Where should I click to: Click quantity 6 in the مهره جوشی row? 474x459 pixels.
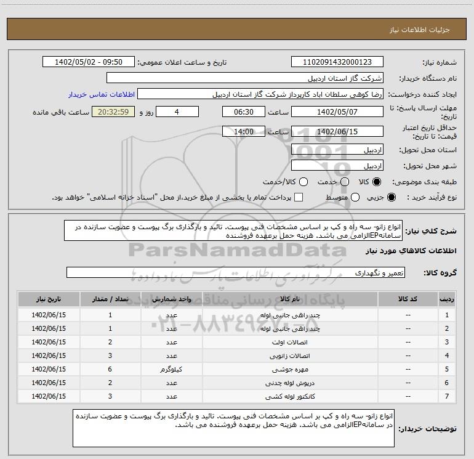point(110,369)
